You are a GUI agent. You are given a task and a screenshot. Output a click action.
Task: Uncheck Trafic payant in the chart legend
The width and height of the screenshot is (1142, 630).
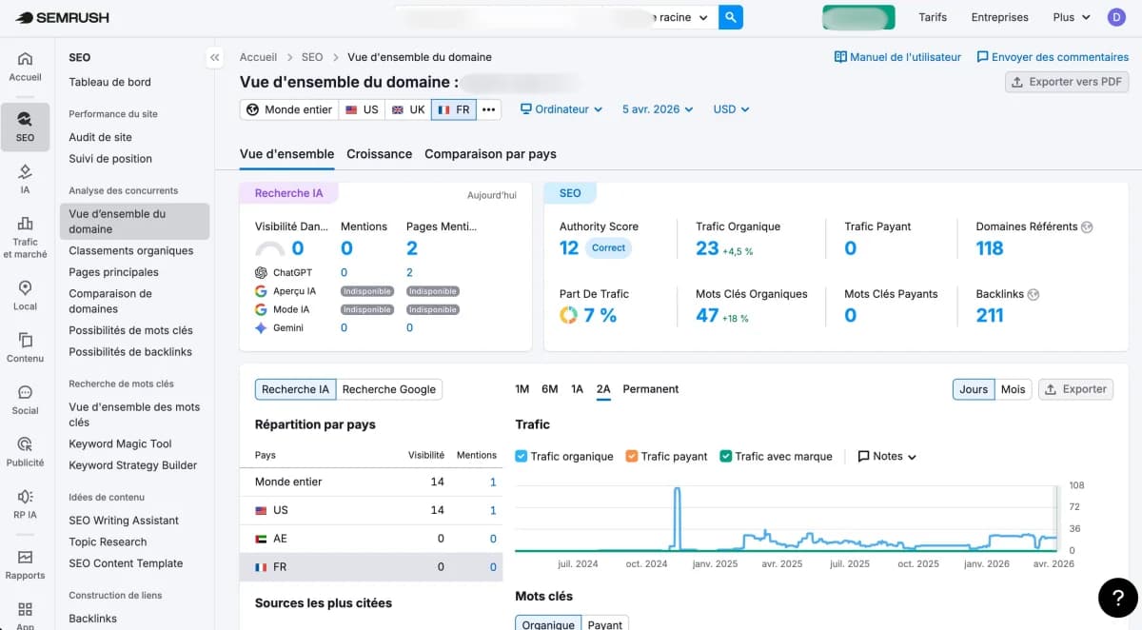pos(630,456)
